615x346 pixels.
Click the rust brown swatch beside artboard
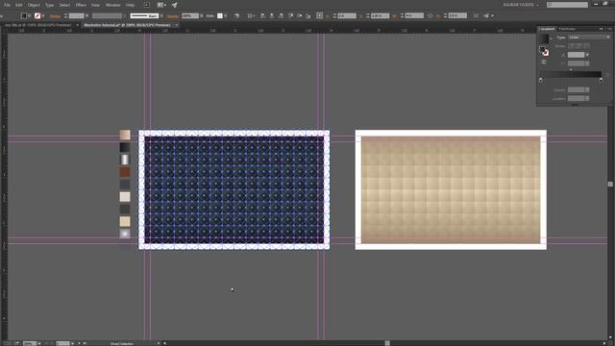tap(125, 172)
